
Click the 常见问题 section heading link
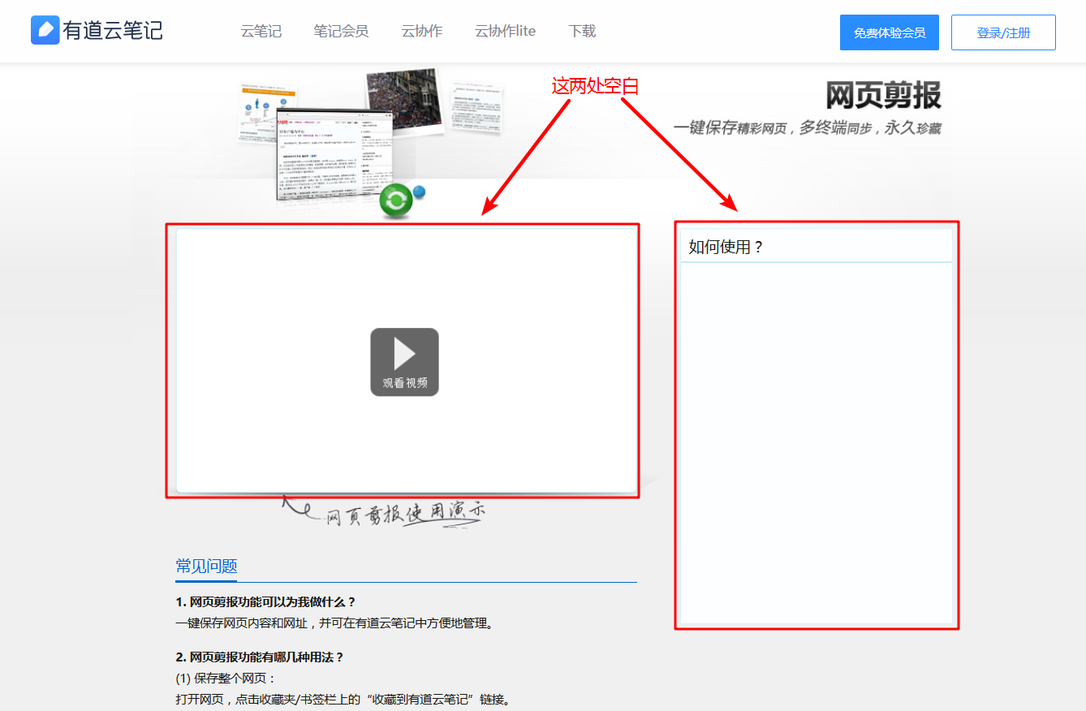[x=205, y=566]
